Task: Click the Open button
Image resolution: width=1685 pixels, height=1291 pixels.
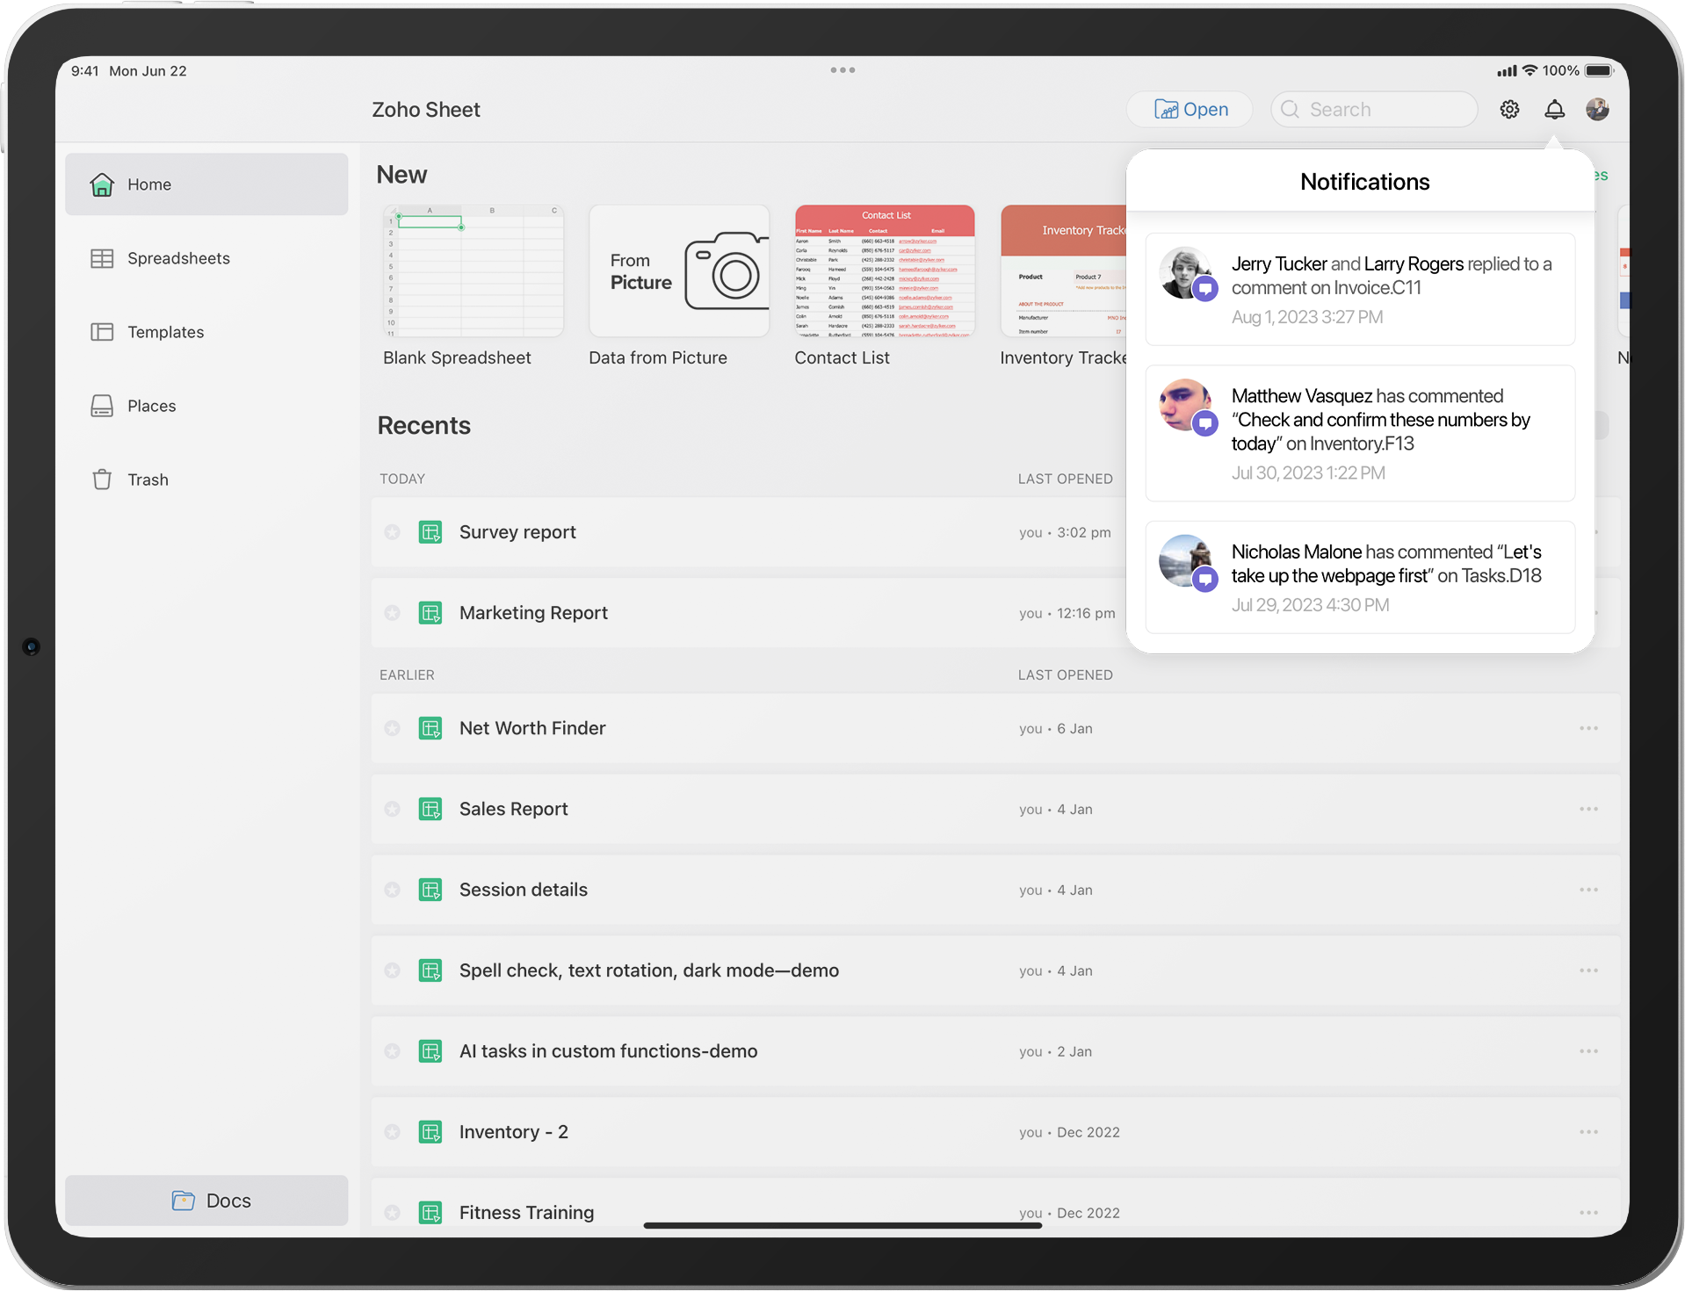Action: pyautogui.click(x=1190, y=110)
